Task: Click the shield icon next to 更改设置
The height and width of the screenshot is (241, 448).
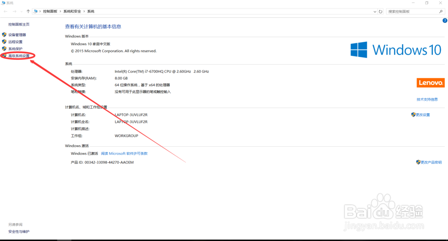Action: pos(414,114)
